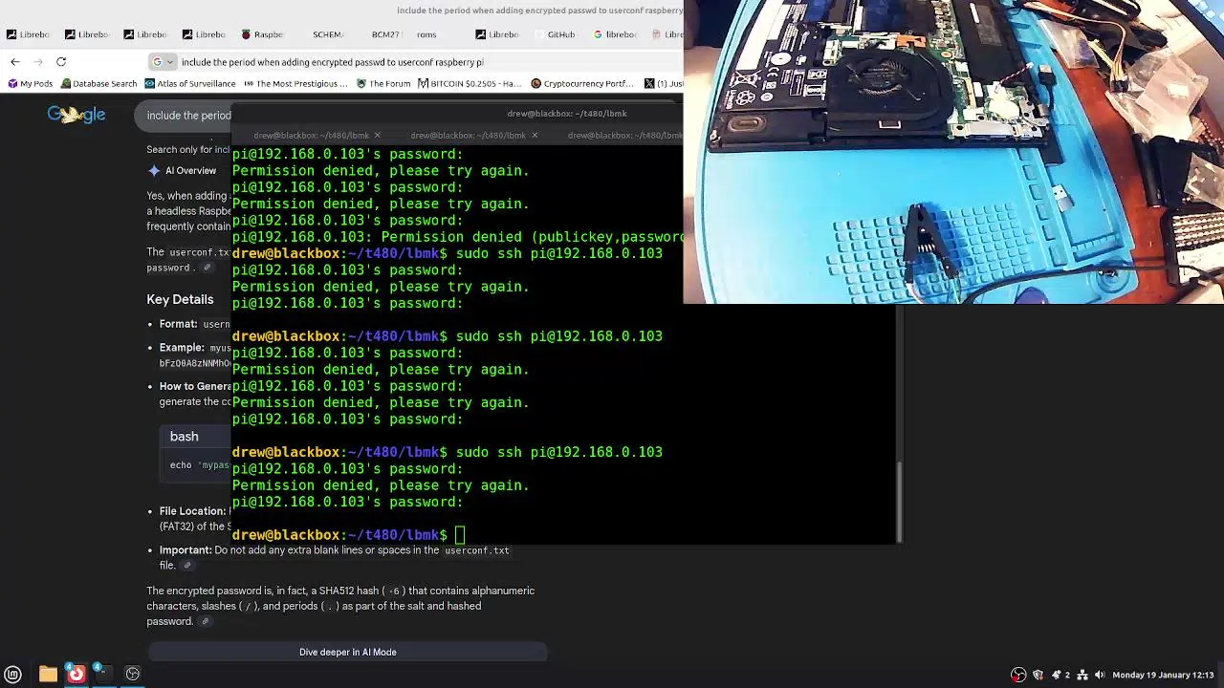Open the My Pods bookmark
This screenshot has height=688, width=1224.
tap(31, 83)
